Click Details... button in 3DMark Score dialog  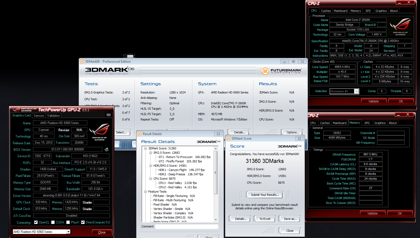[x=240, y=219]
